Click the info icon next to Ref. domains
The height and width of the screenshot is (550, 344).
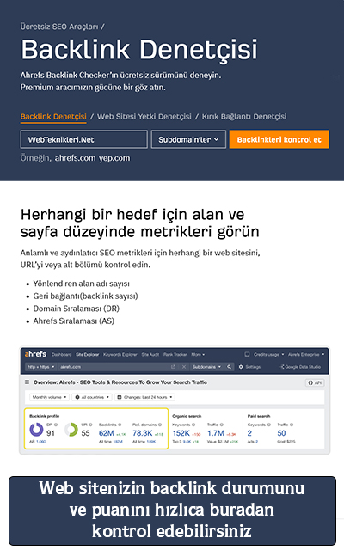(160, 425)
